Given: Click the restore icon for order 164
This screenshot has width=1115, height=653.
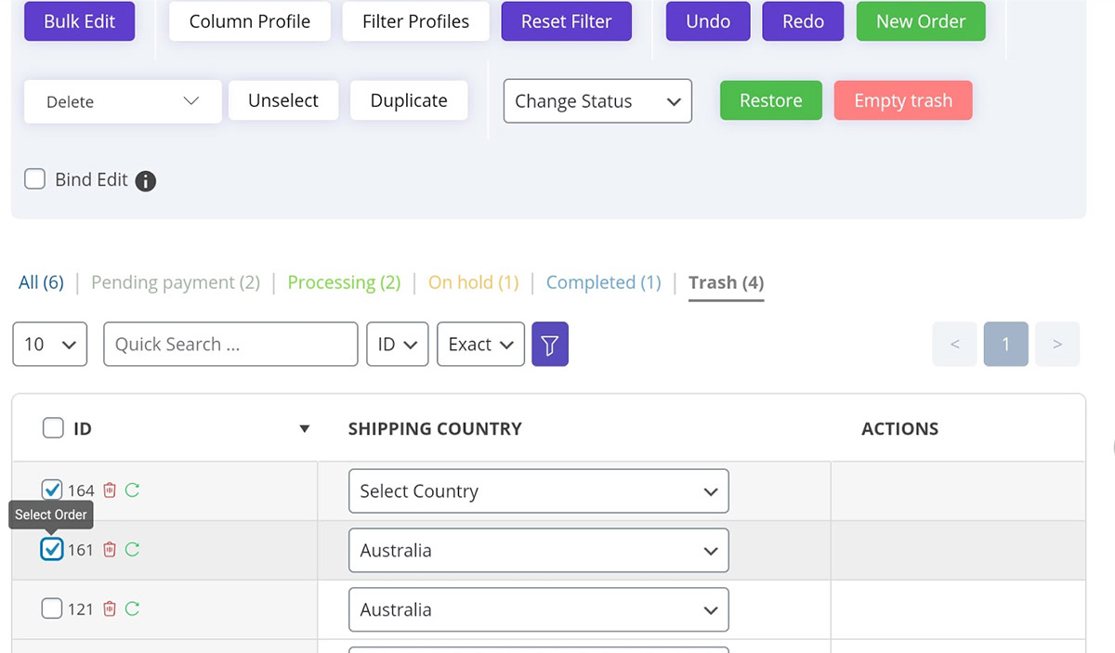Looking at the screenshot, I should [x=132, y=490].
